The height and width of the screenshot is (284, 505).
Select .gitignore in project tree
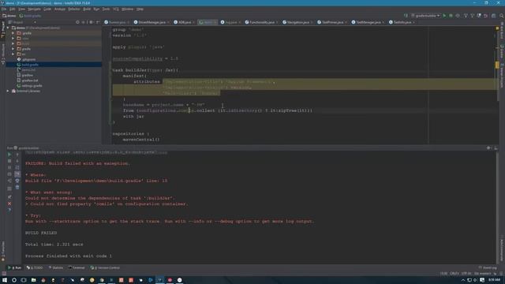coord(28,60)
